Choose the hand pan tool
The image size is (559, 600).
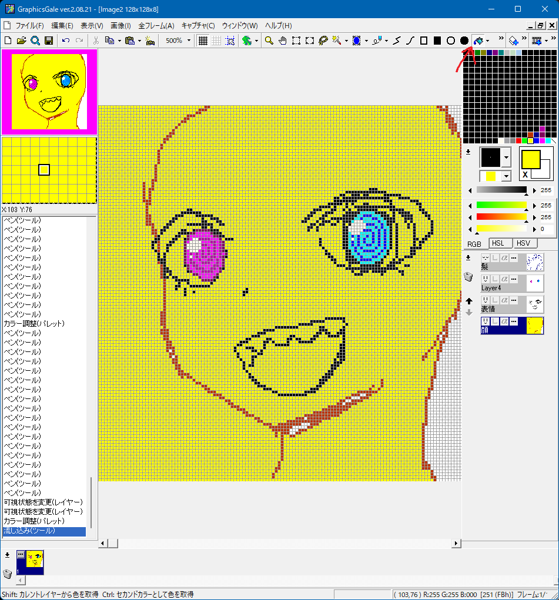pos(283,41)
